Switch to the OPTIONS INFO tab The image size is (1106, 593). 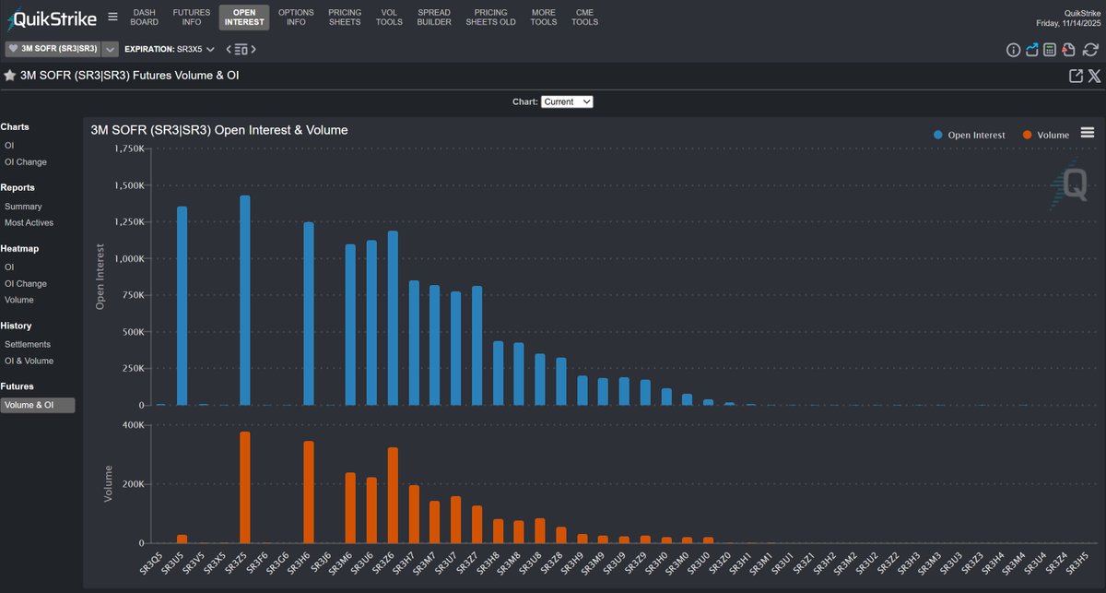coord(295,18)
